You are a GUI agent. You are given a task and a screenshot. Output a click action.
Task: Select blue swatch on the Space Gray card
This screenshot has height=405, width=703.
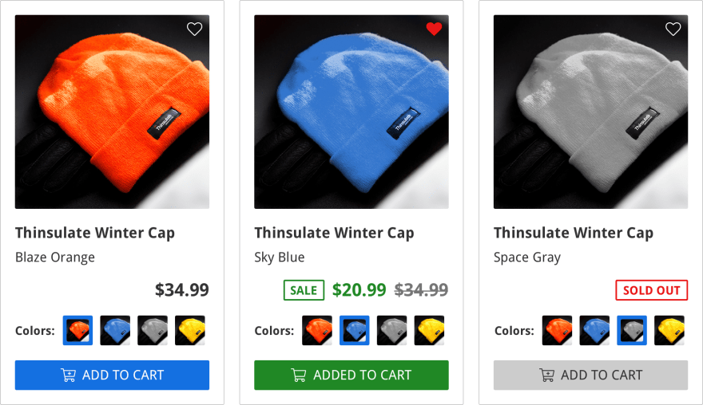(594, 330)
